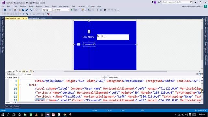The width and height of the screenshot is (208, 117).
Task: Click the code editor horizontal scrollbar
Action: (x=64, y=103)
